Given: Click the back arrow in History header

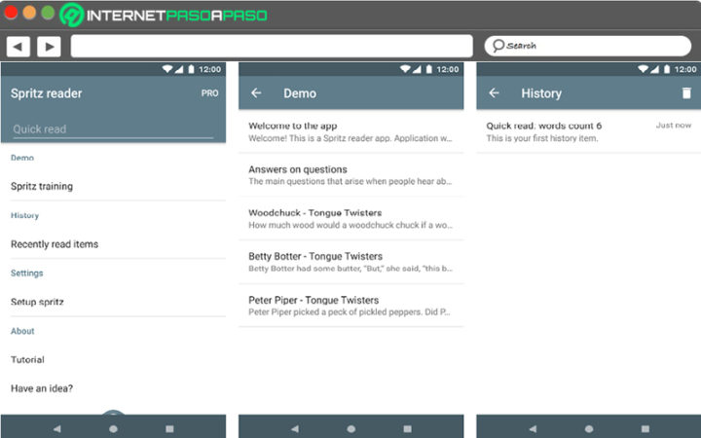Looking at the screenshot, I should pyautogui.click(x=494, y=93).
